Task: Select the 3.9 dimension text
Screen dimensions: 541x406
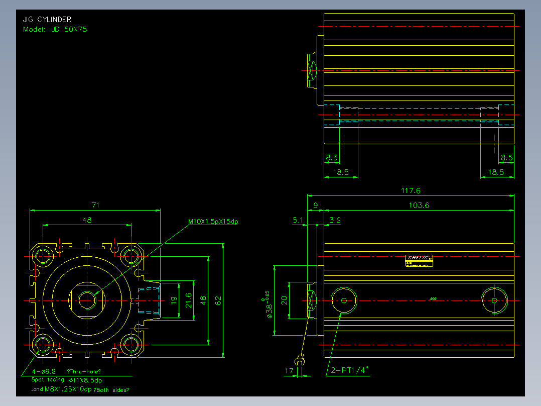Action: point(335,220)
